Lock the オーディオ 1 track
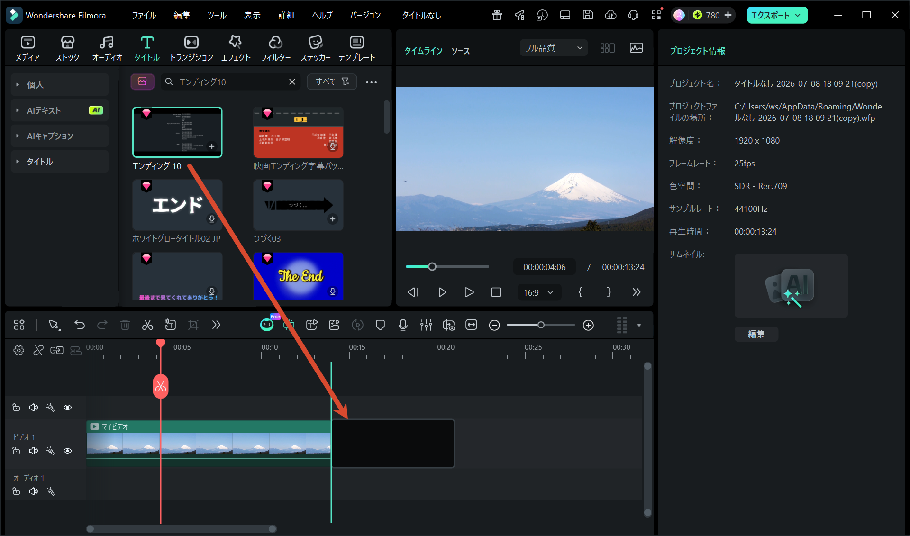Image resolution: width=910 pixels, height=536 pixels. (x=16, y=491)
